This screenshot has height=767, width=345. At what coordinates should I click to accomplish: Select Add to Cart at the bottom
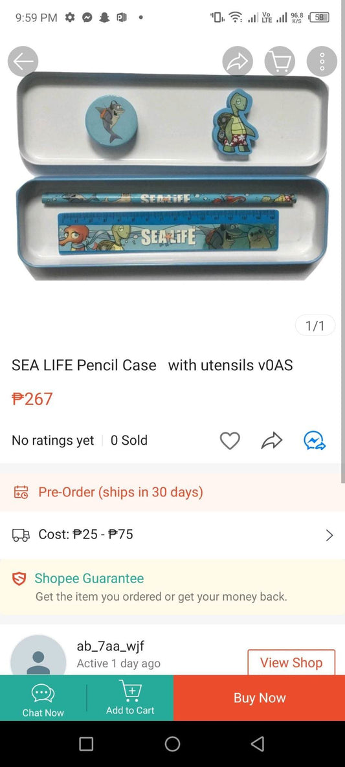click(130, 698)
